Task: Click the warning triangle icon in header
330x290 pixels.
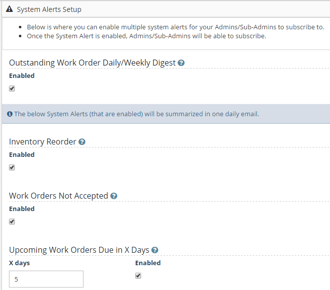Action: (x=9, y=9)
